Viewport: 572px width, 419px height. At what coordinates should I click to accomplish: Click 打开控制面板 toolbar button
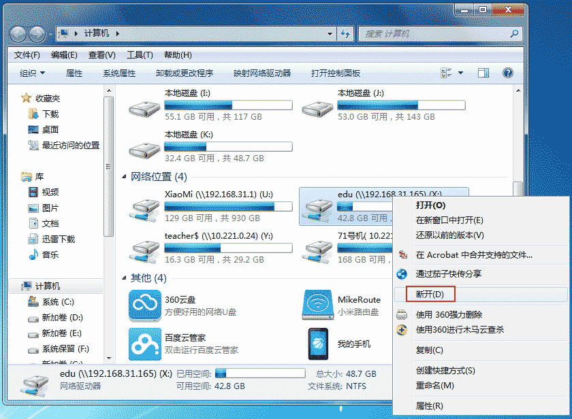(335, 73)
